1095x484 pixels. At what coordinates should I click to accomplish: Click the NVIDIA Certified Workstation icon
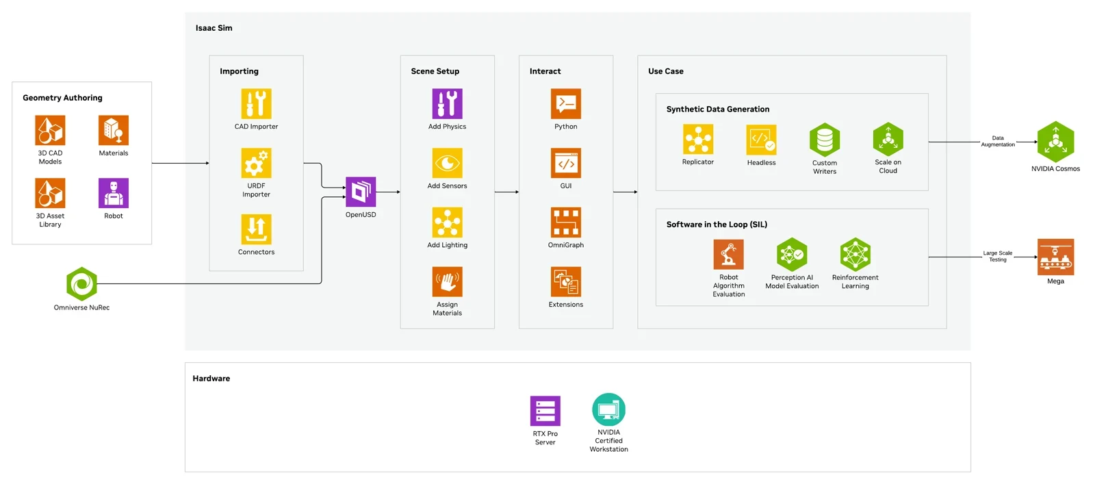(608, 410)
